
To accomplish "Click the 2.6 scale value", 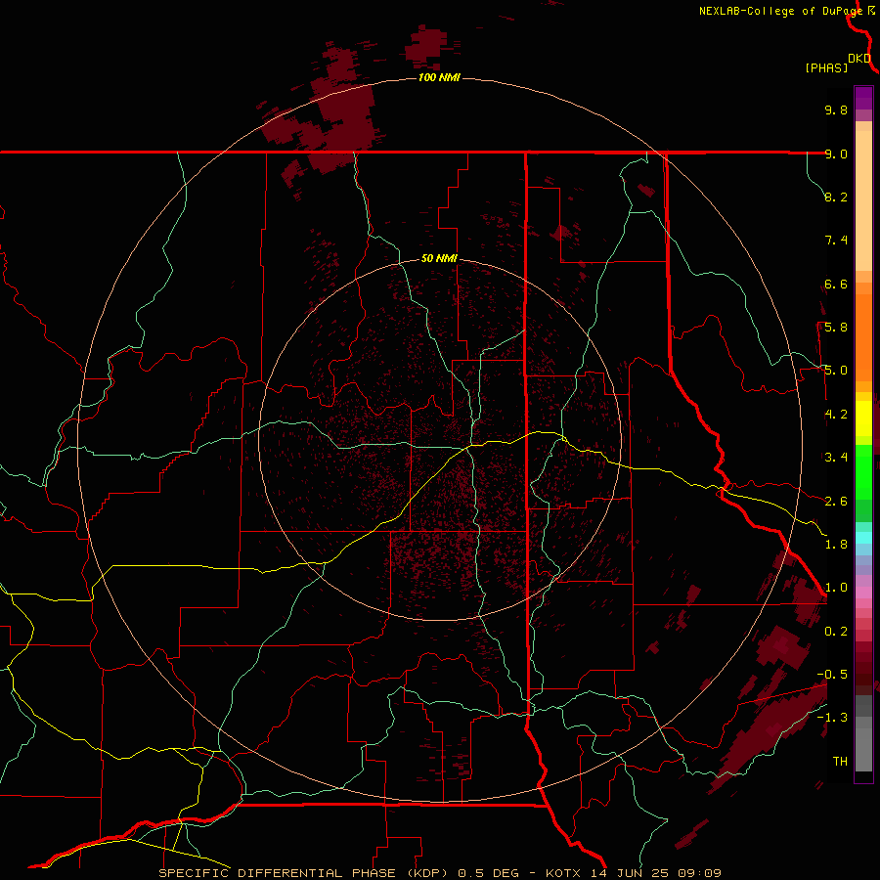I will pyautogui.click(x=836, y=502).
